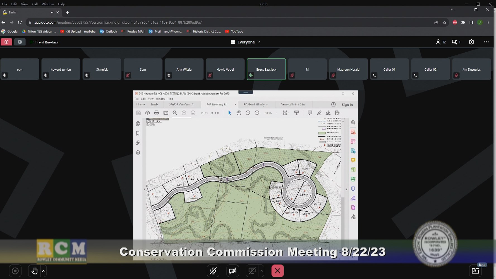Open Acrobat layers panel icon
This screenshot has width=496, height=279.
click(138, 152)
